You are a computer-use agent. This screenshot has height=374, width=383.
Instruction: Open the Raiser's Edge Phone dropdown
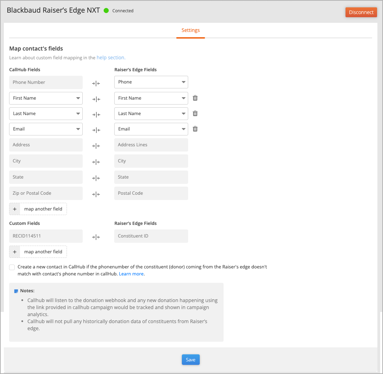point(151,82)
